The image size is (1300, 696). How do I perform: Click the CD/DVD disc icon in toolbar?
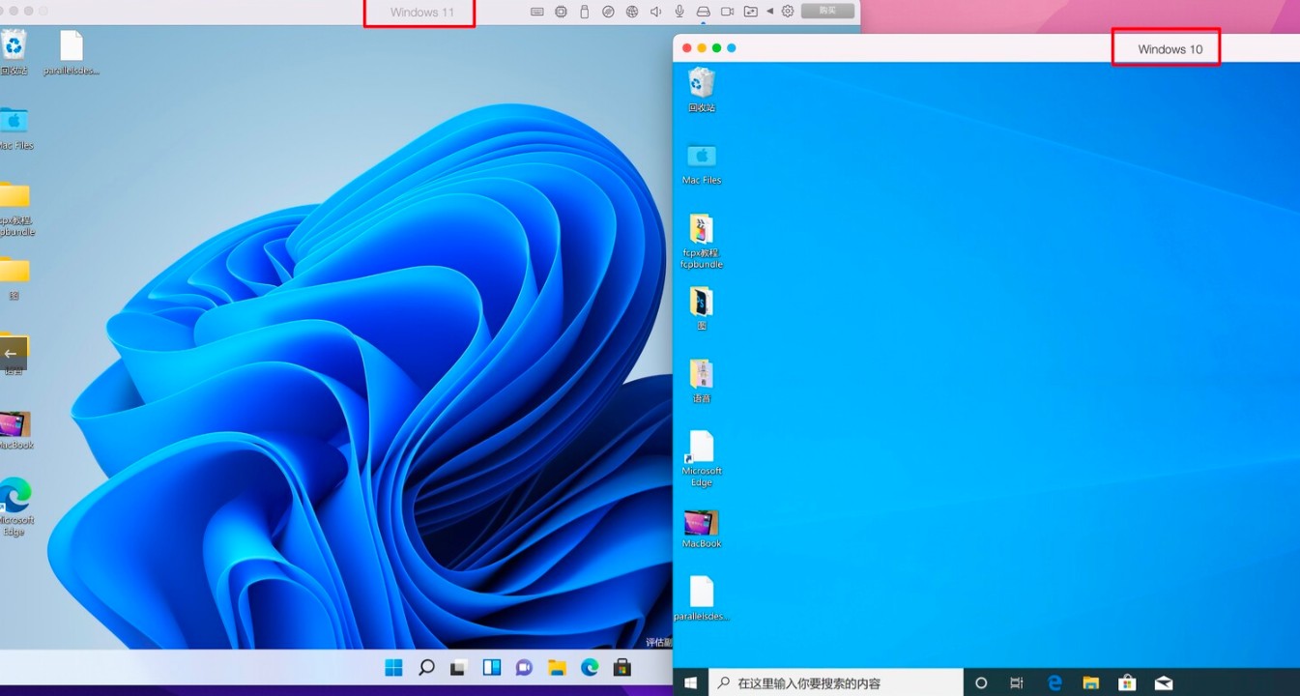pyautogui.click(x=608, y=12)
